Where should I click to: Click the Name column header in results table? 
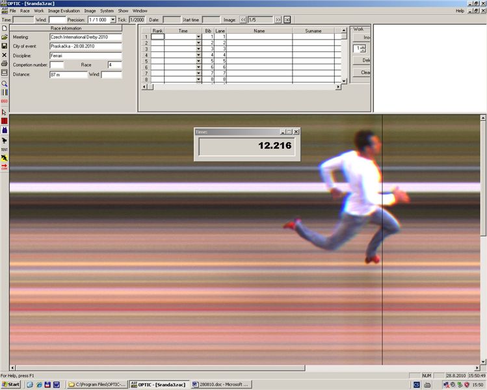point(259,31)
